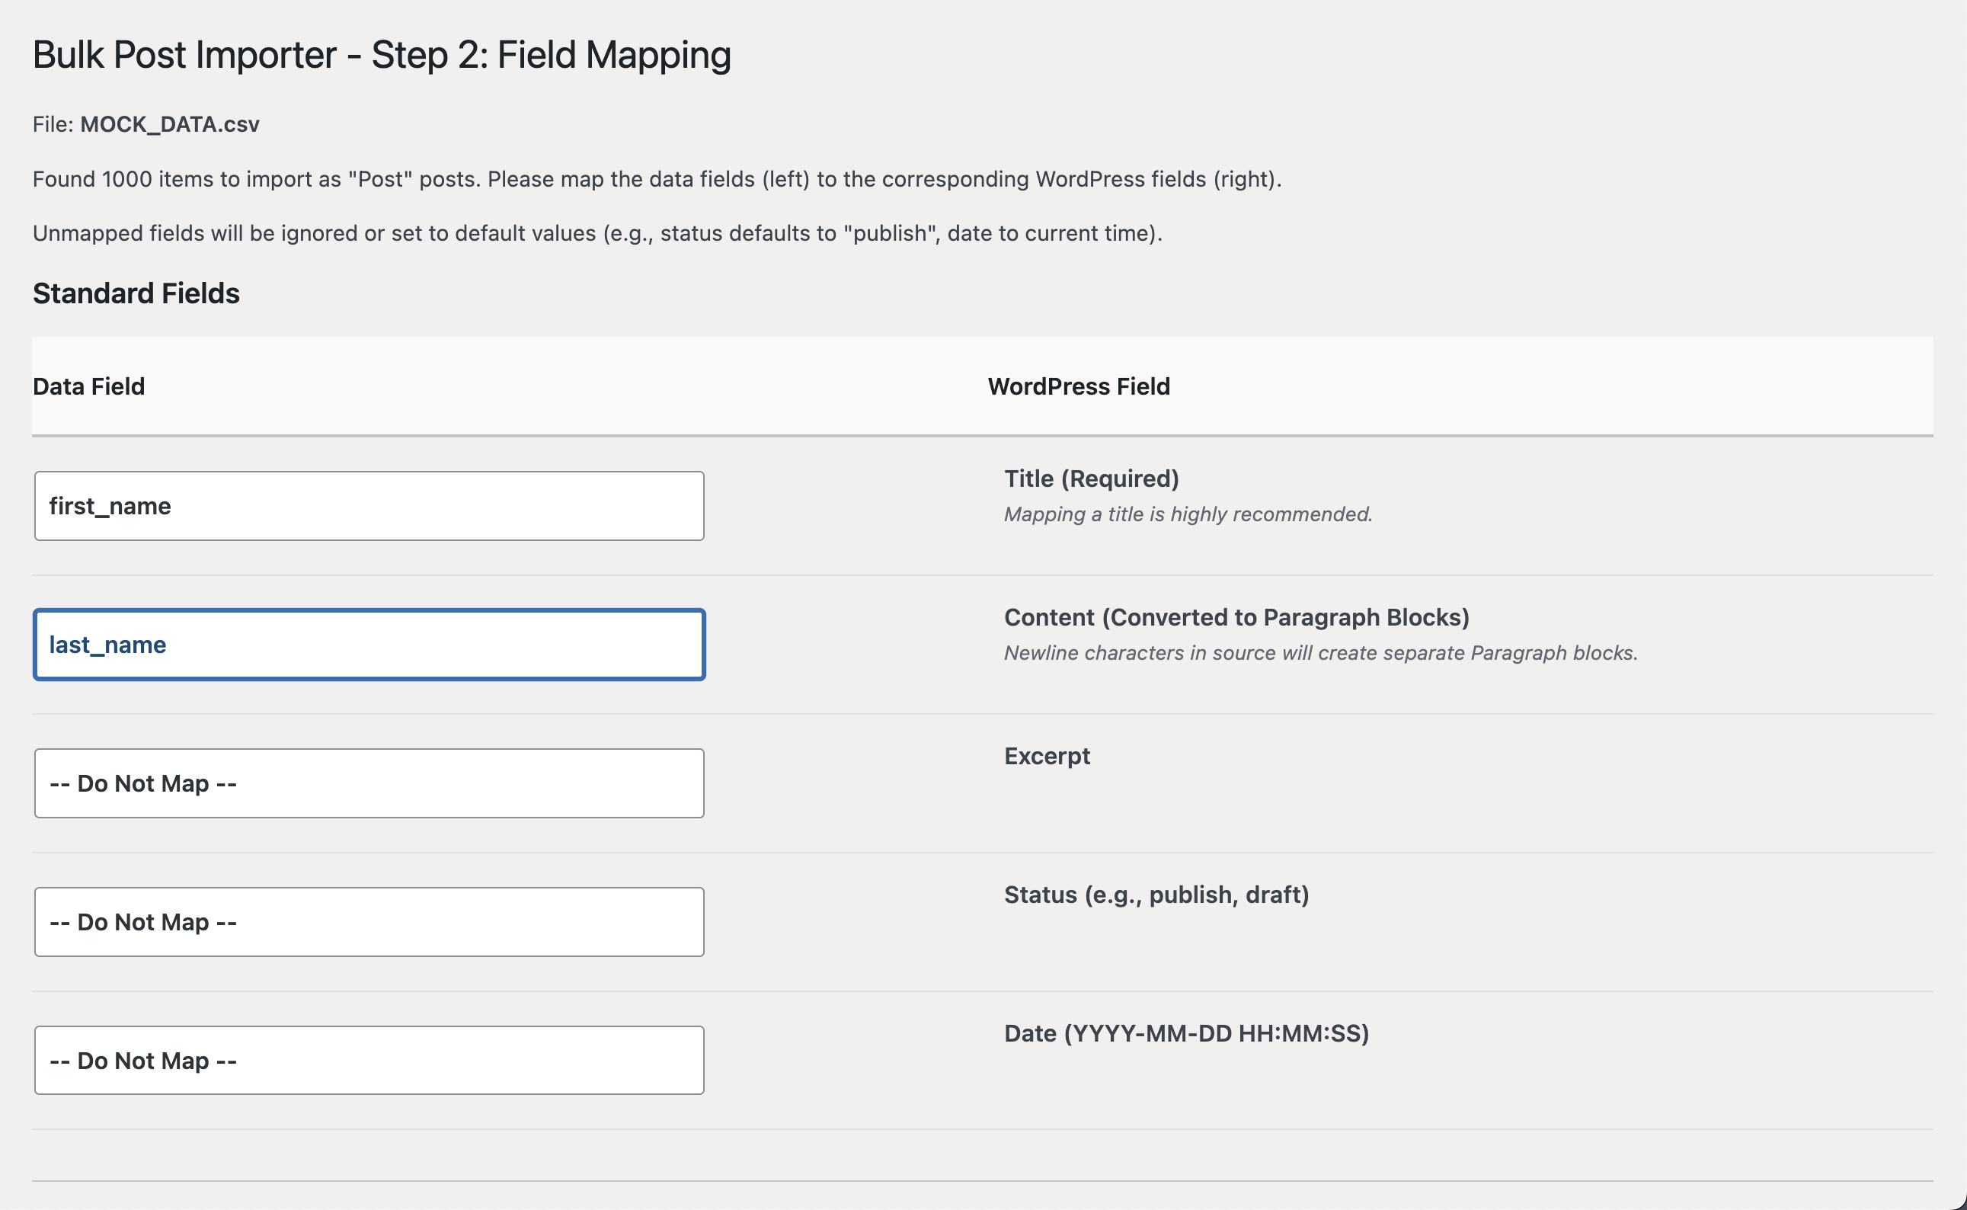
Task: Open the Status row's Do Not Map dropdown
Action: tap(369, 921)
